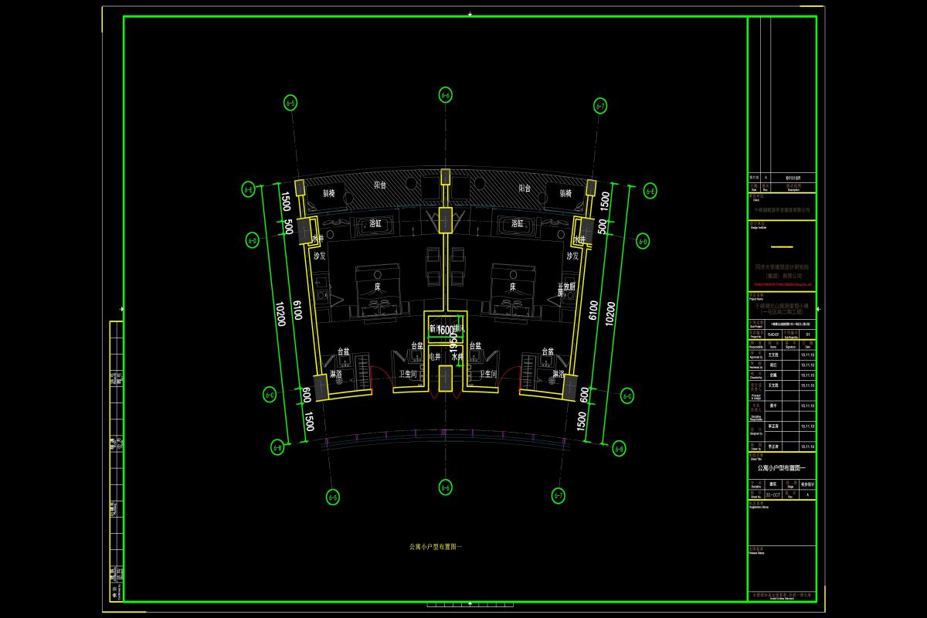The width and height of the screenshot is (927, 618).
Task: Select the 初步设计 stage cell in the title block
Action: (806, 483)
